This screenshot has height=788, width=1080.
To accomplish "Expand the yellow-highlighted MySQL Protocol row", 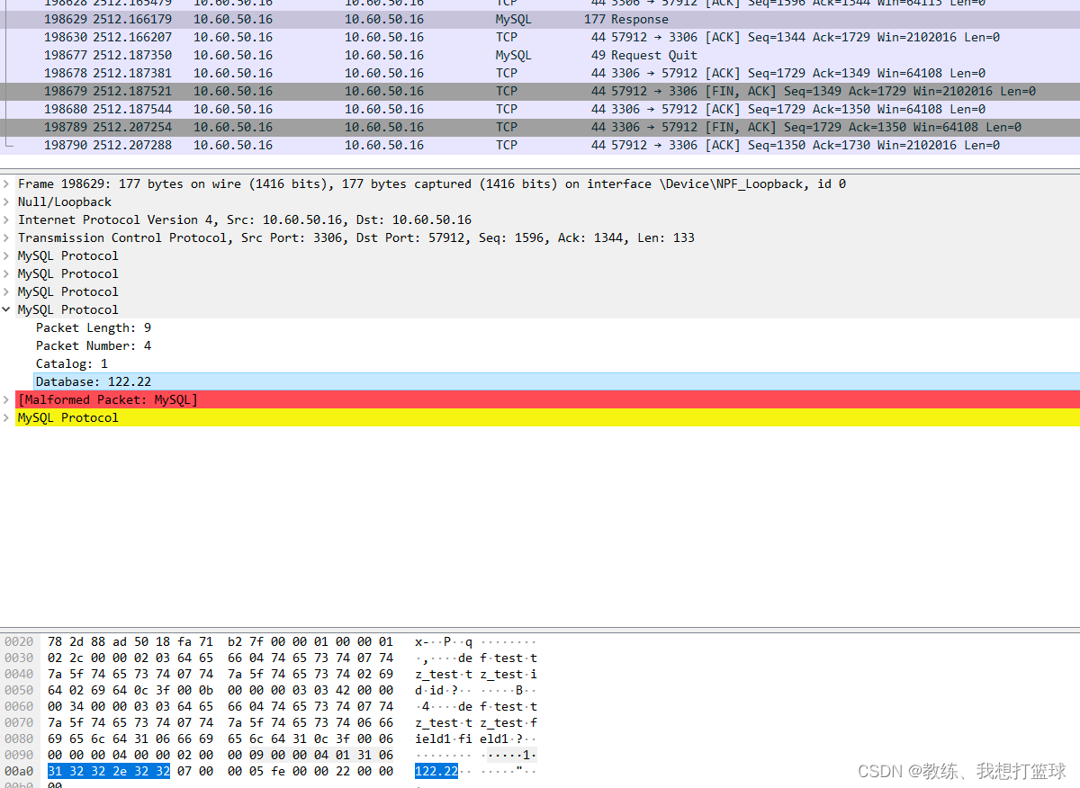I will pos(7,417).
